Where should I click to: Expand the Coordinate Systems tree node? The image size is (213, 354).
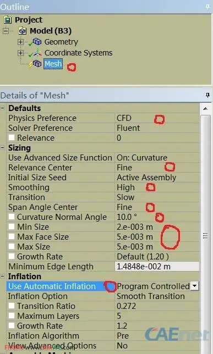[20, 53]
